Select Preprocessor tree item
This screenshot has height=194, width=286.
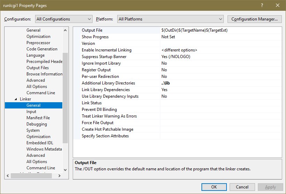[x=38, y=43]
